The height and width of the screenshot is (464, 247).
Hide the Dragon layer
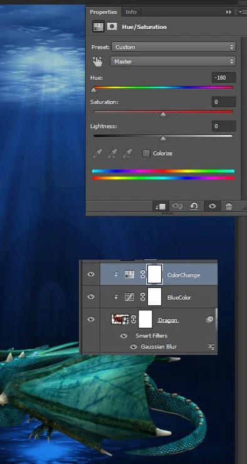click(91, 319)
